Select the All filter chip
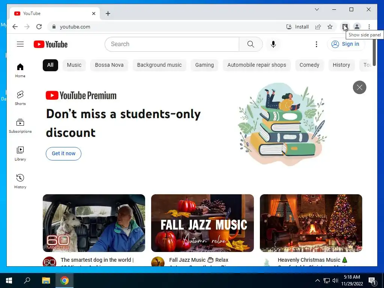 click(x=50, y=65)
